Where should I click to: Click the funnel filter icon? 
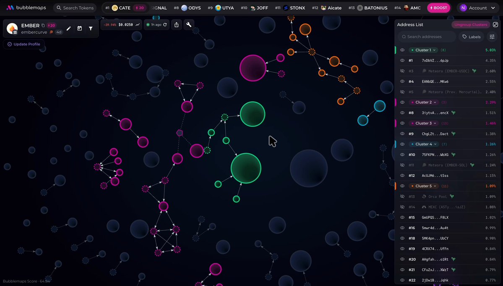click(x=91, y=29)
